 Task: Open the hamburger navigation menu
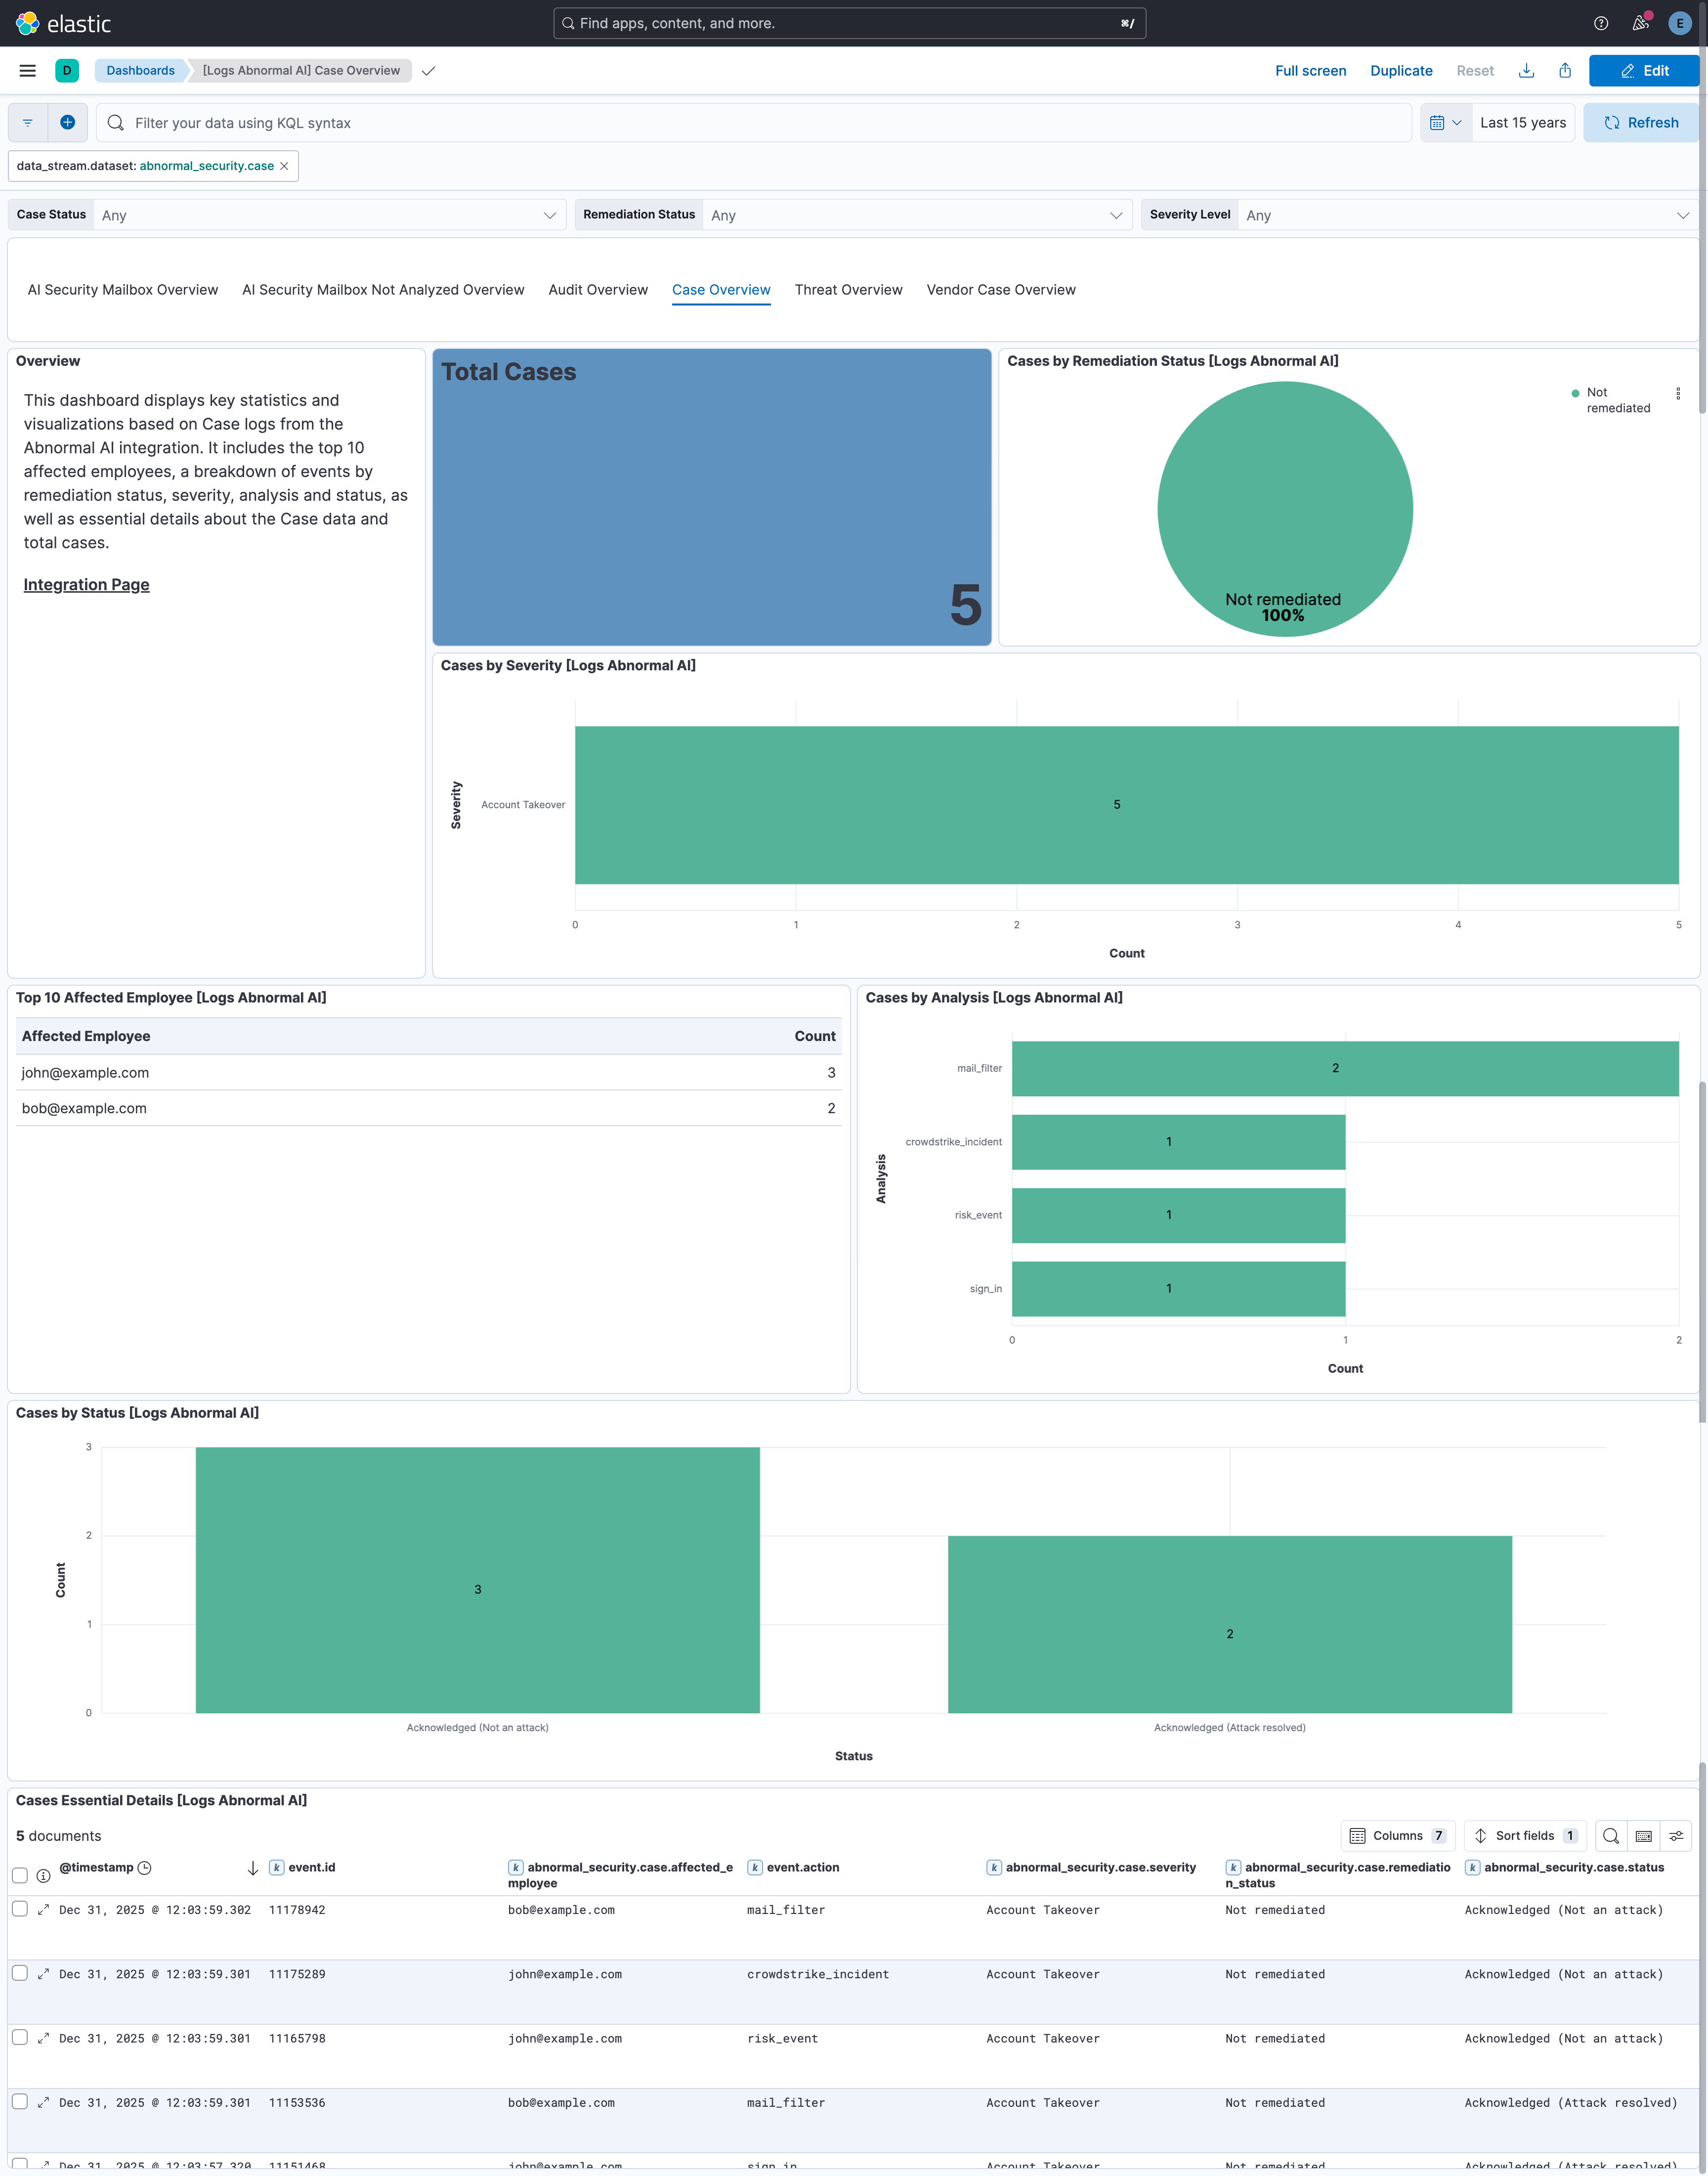click(x=27, y=70)
